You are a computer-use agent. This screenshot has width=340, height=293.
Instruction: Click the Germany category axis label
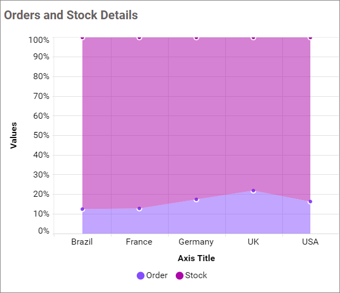pos(196,242)
